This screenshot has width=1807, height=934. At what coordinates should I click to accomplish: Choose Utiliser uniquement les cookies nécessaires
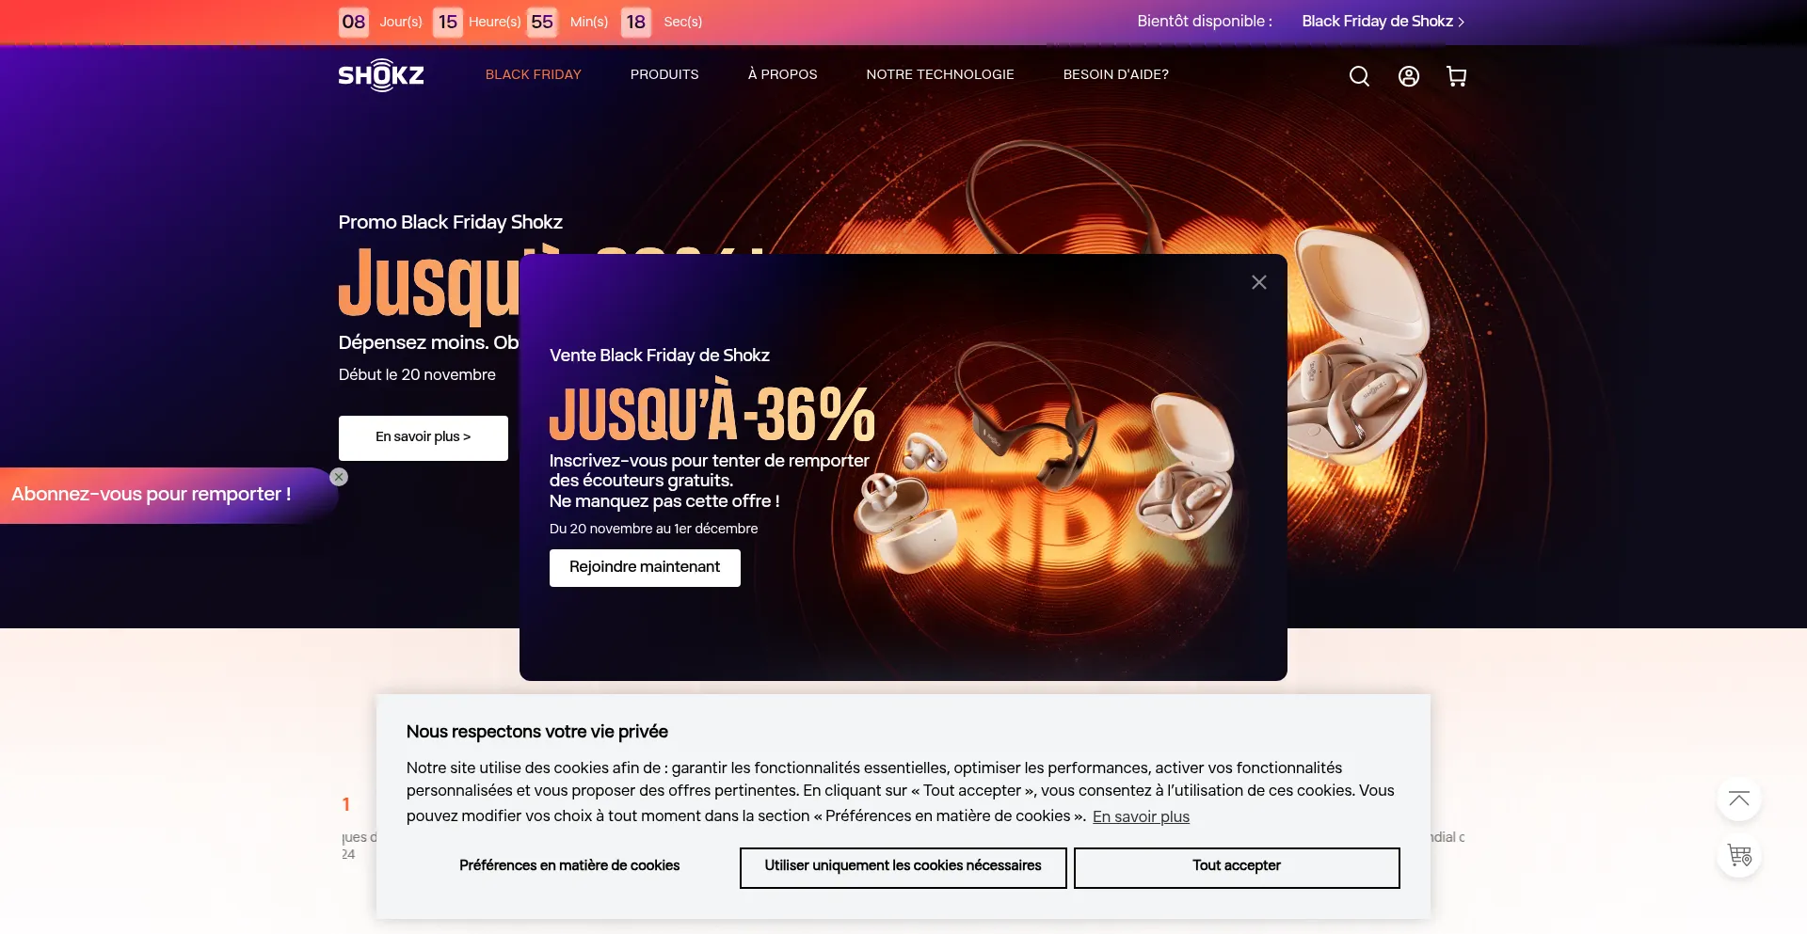tap(903, 867)
